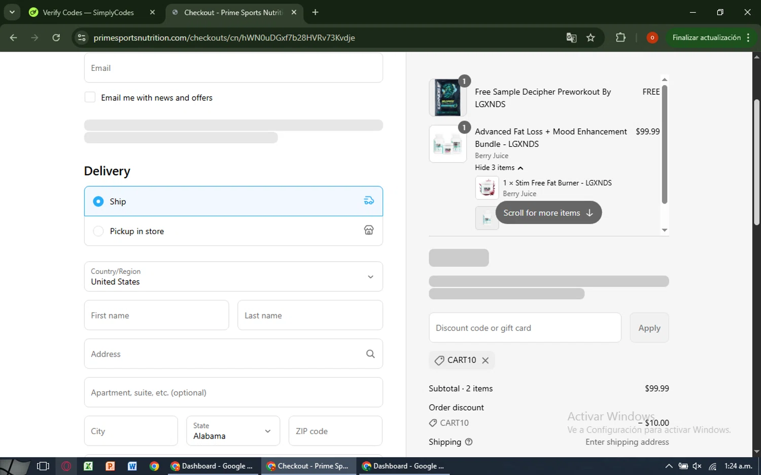Switch to first Dashboard - Google taskbar window

click(x=212, y=466)
